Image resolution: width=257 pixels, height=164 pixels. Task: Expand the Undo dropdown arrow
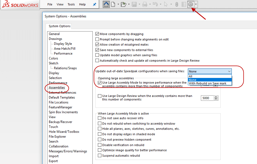(160, 4)
